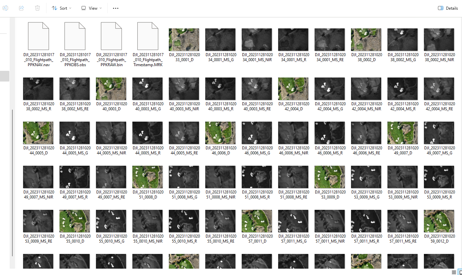Open the See more ellipsis menu
Viewport: 462px width, 275px height.
coord(116,8)
